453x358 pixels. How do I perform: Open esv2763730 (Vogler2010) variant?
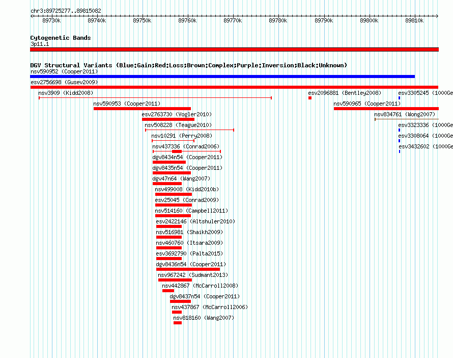pyautogui.click(x=177, y=114)
